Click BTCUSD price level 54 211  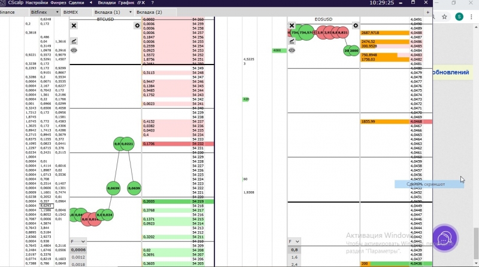(x=198, y=237)
